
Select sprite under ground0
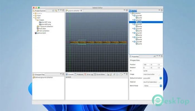(x=140, y=18)
